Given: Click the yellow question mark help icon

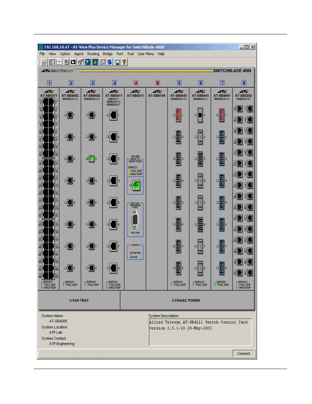Looking at the screenshot, I should (x=124, y=62).
